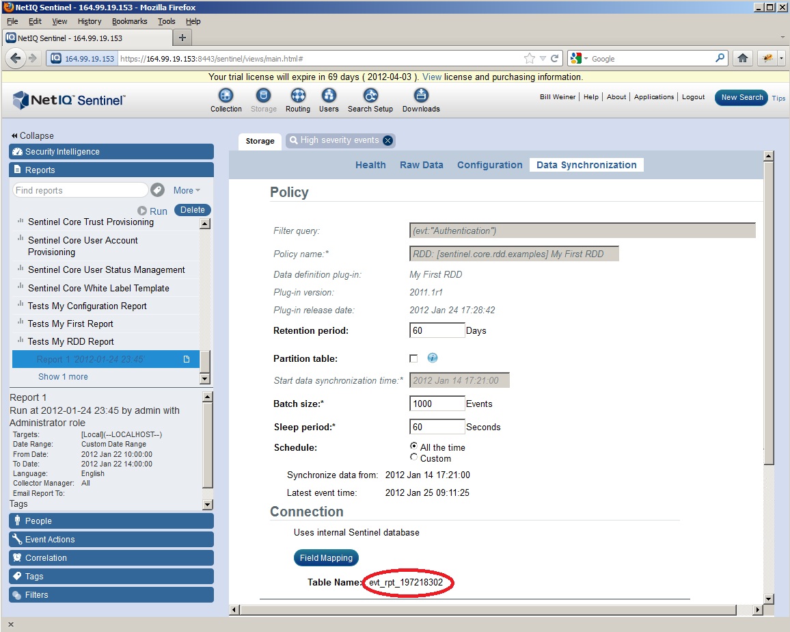Screen dimensions: 790x632
Task: Click the tag icon beside Find reports
Action: click(x=158, y=190)
